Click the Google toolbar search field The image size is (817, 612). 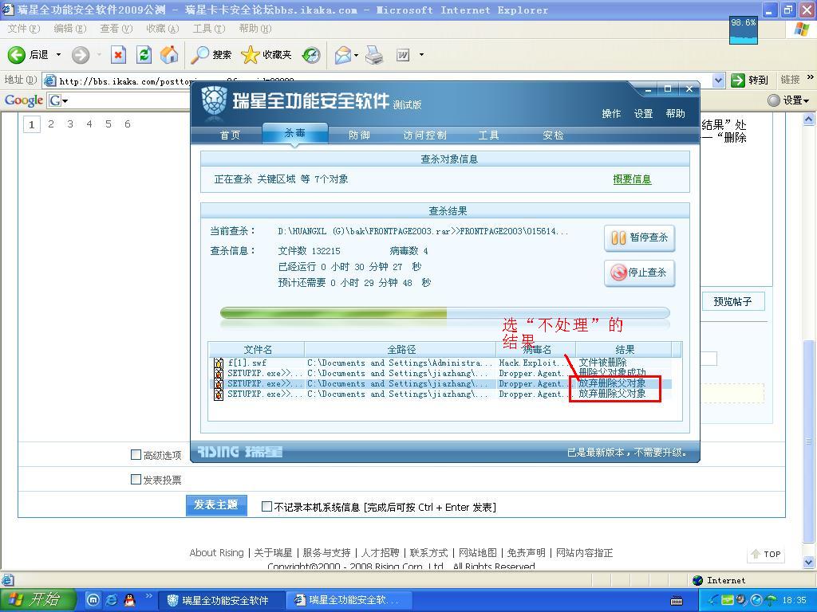pyautogui.click(x=131, y=100)
